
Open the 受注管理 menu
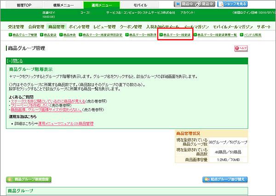16,27
